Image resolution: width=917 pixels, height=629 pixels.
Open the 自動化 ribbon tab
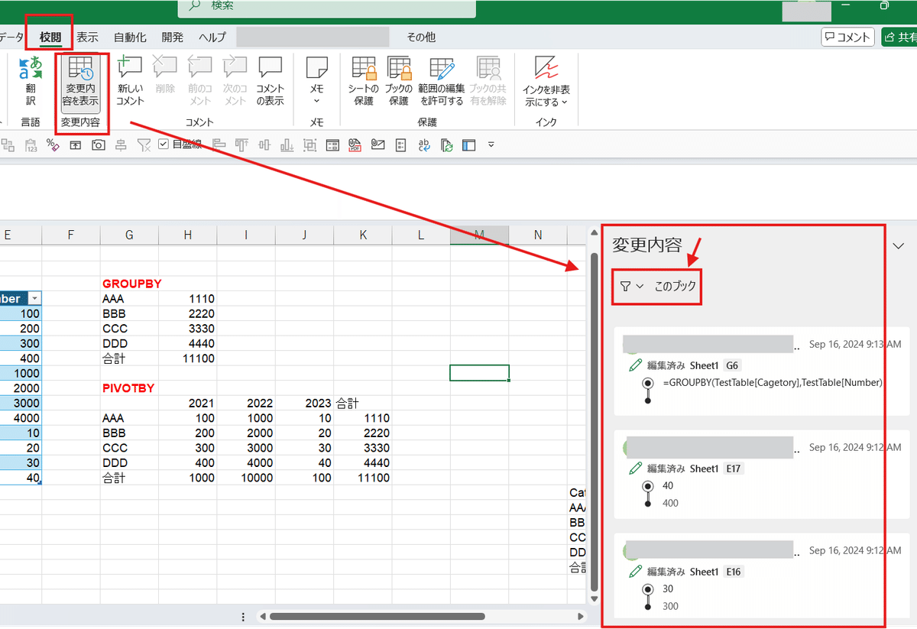pyautogui.click(x=130, y=37)
